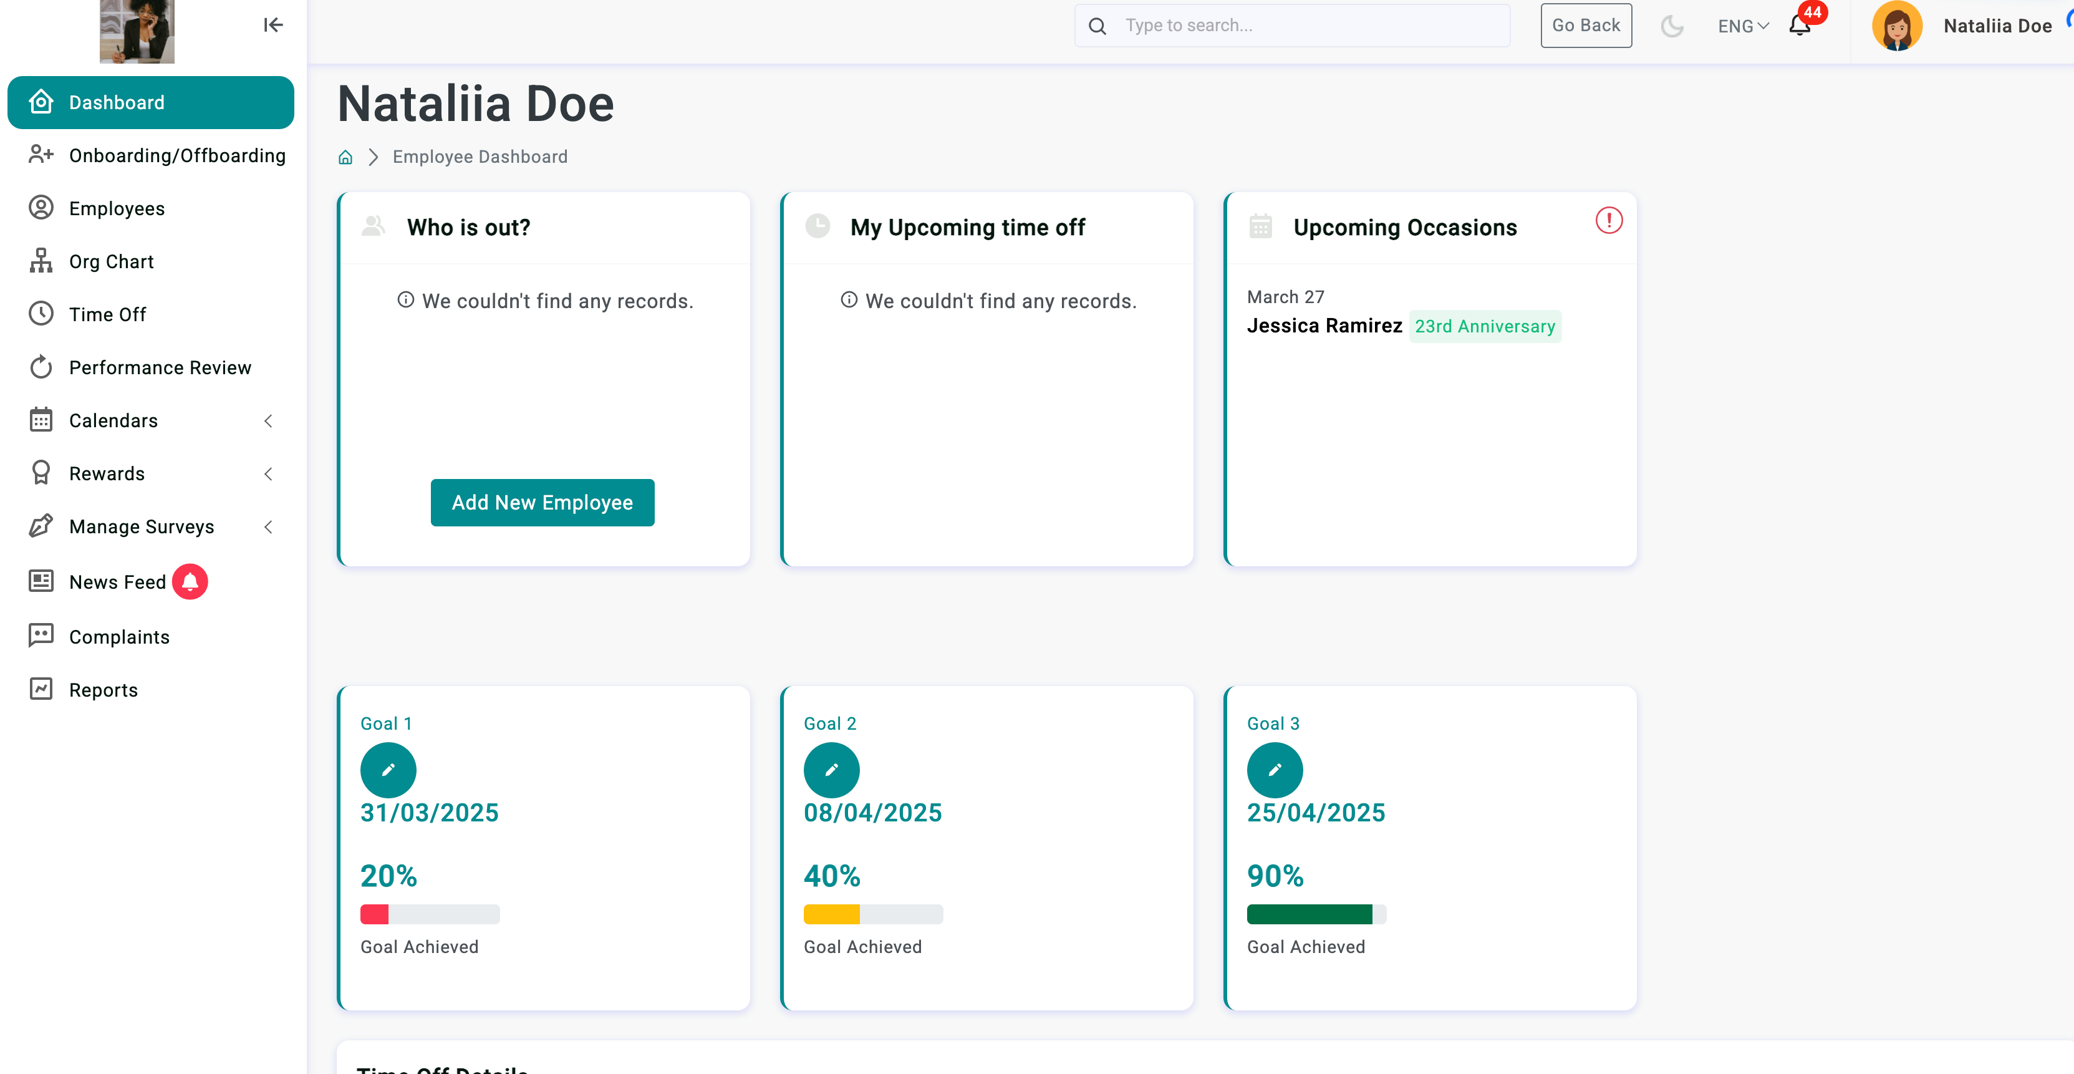2074x1074 pixels.
Task: Click the breadcrumb home icon
Action: pos(345,157)
